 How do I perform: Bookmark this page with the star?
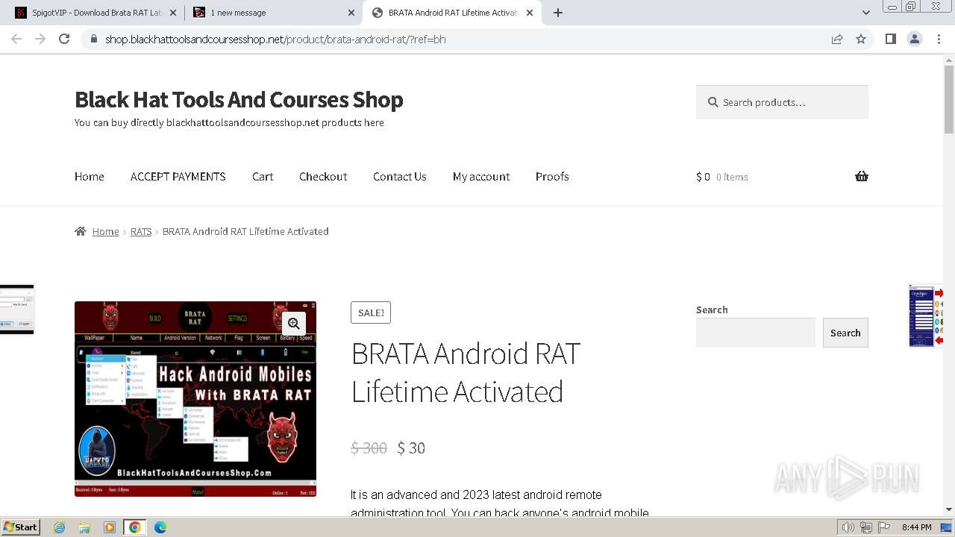(x=861, y=39)
